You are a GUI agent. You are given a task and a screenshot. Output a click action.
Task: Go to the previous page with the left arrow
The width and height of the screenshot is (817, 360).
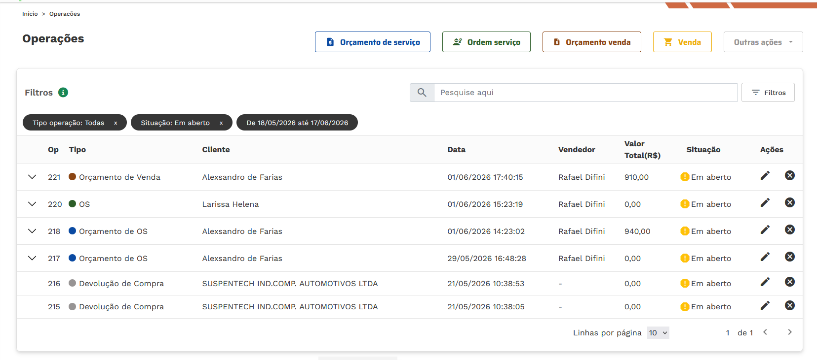[765, 332]
